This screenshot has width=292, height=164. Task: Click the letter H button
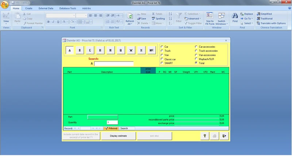click(100, 50)
